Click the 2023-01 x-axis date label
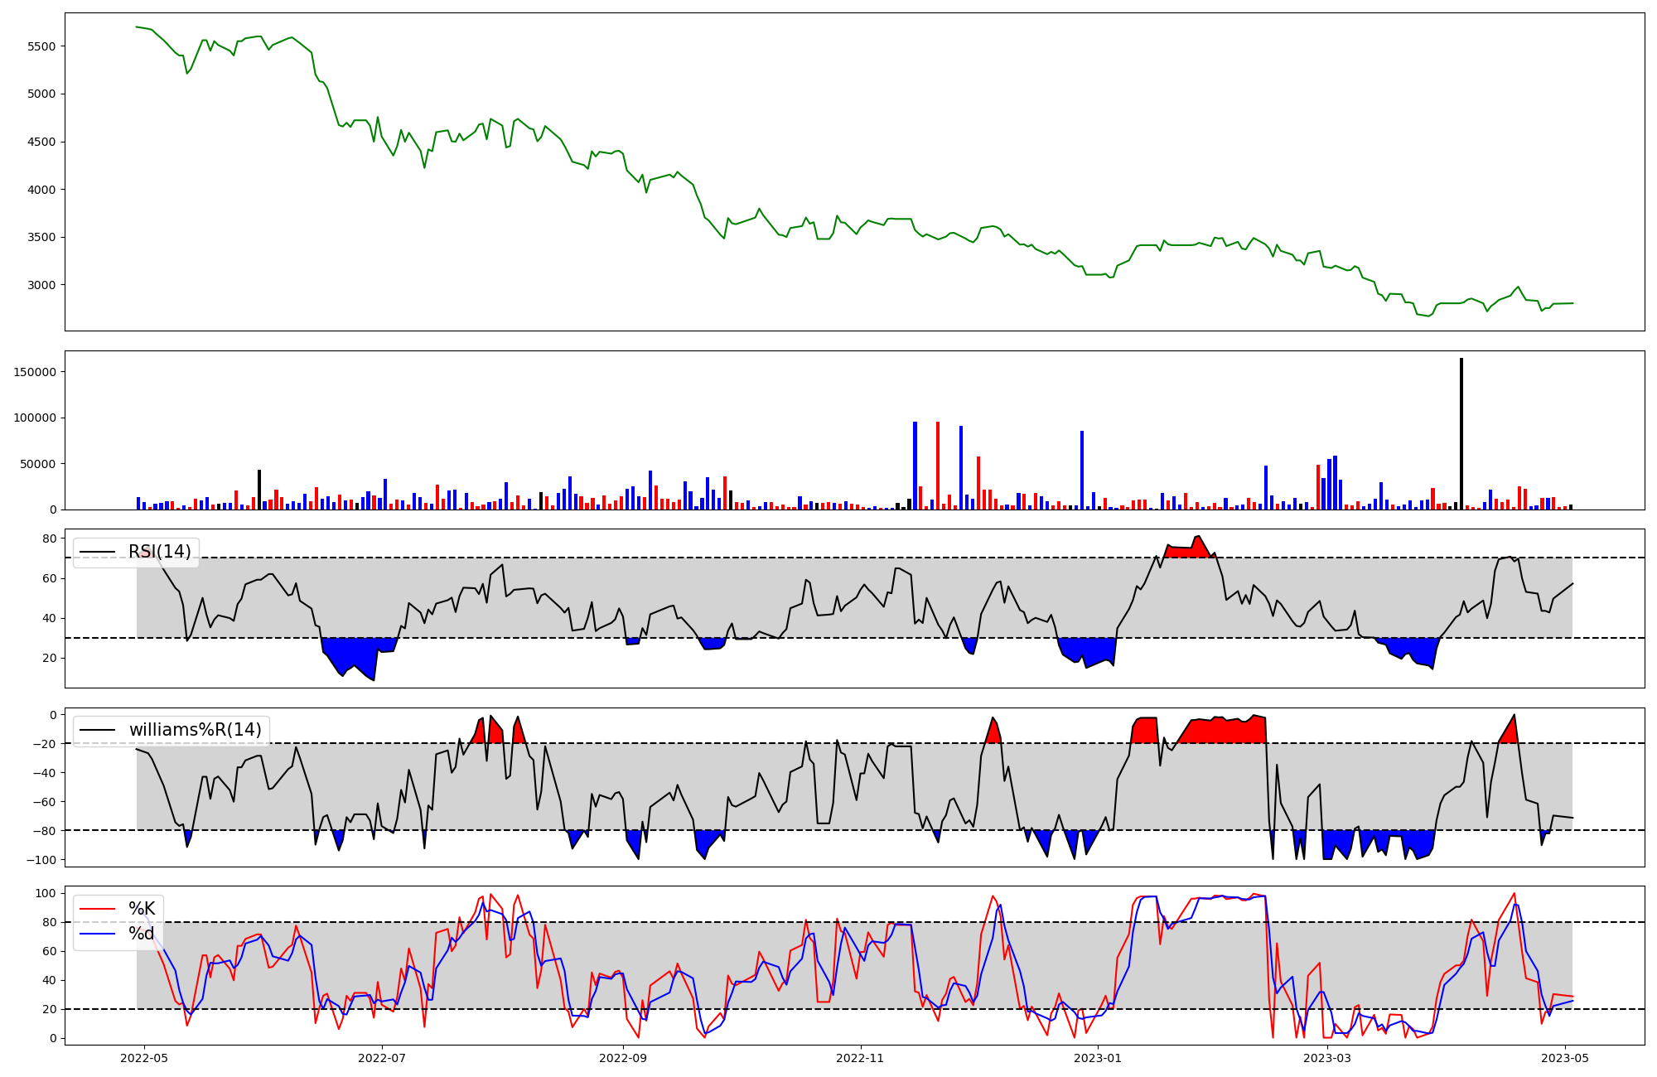 [1099, 1058]
